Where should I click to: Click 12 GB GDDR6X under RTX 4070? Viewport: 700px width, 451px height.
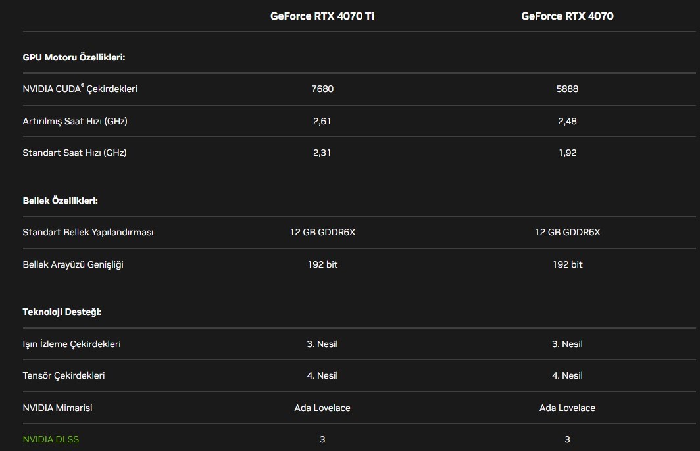567,233
